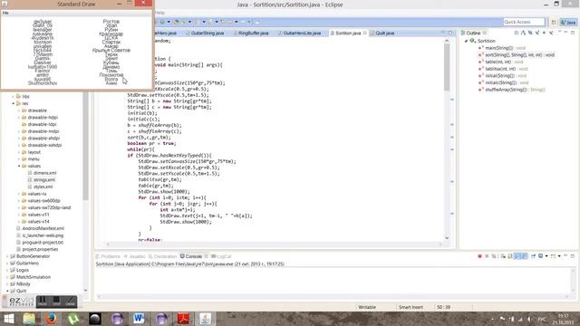Image resolution: width=580 pixels, height=326 pixels.
Task: Expand the menu folder
Action: [19, 159]
